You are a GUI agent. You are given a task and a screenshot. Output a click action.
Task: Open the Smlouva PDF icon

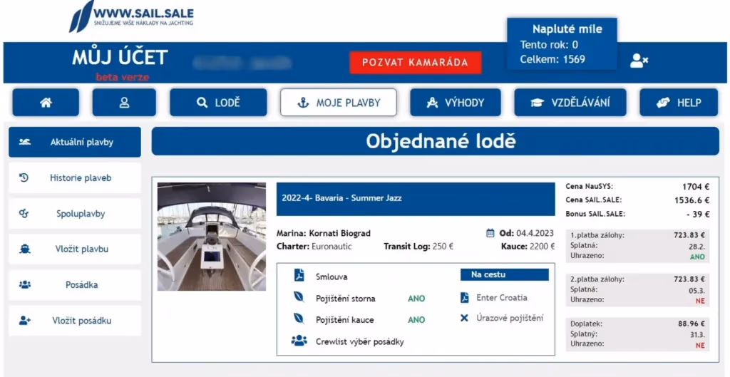coord(299,276)
